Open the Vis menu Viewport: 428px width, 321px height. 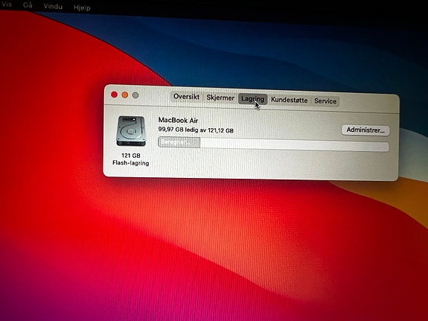coord(7,4)
